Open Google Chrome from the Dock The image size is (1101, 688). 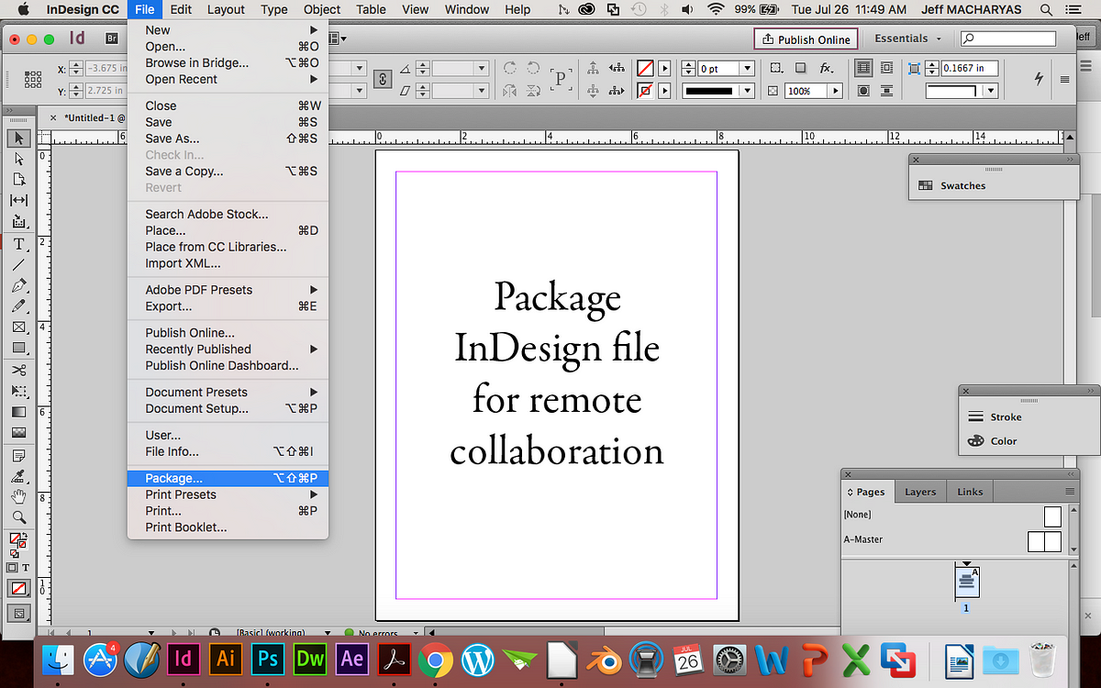pos(436,659)
